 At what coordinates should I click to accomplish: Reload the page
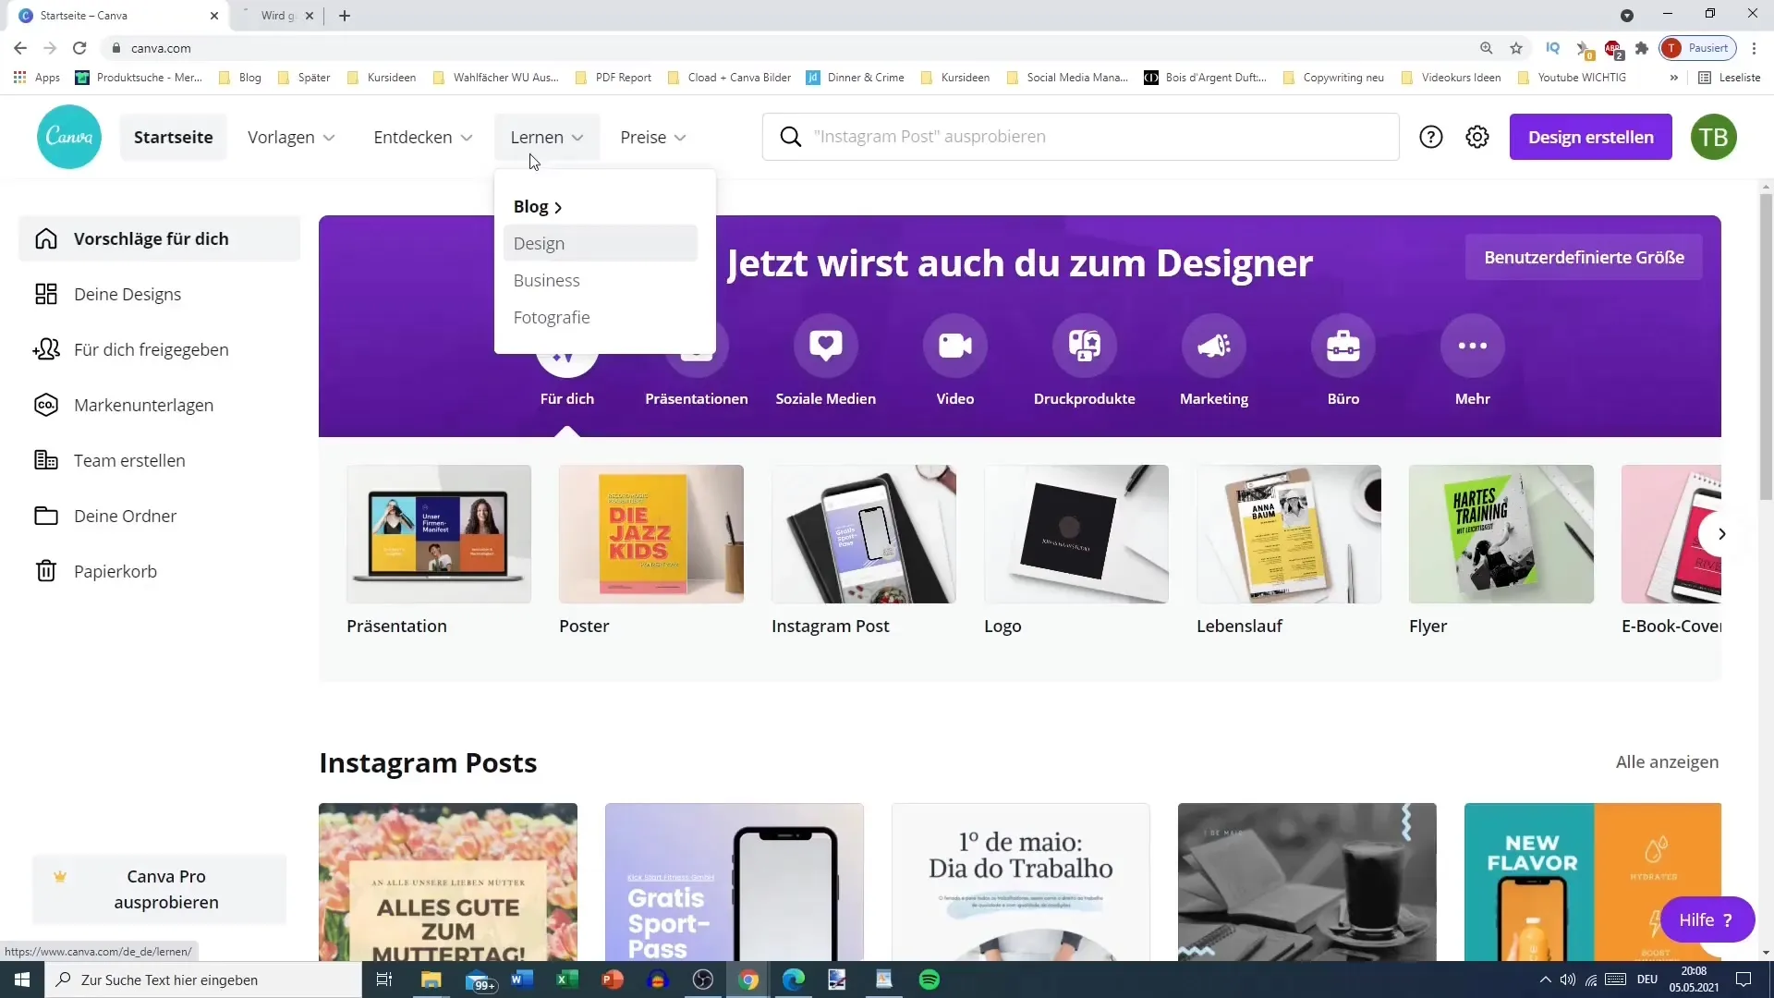(79, 48)
